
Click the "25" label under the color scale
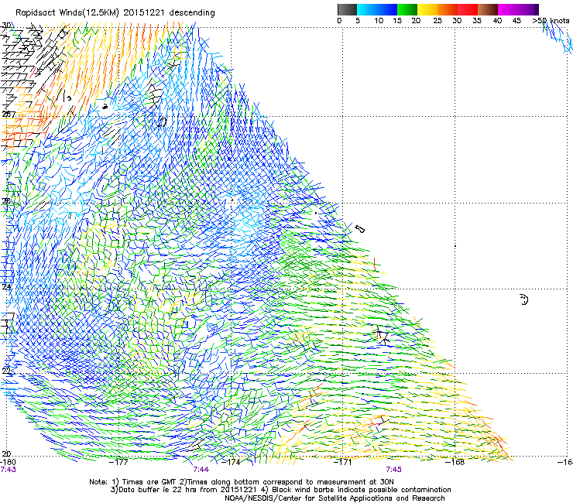tap(437, 20)
